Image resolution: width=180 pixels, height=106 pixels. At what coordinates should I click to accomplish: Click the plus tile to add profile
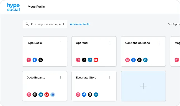coord(143,86)
